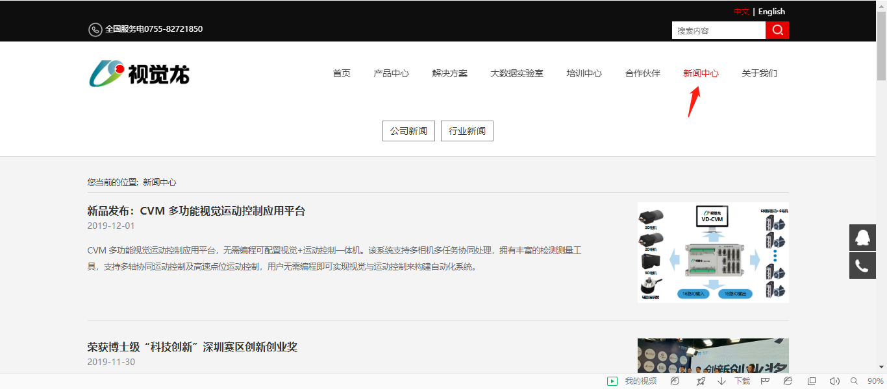Screen dimensions: 887x389
Task: Switch language to English
Action: pyautogui.click(x=771, y=12)
